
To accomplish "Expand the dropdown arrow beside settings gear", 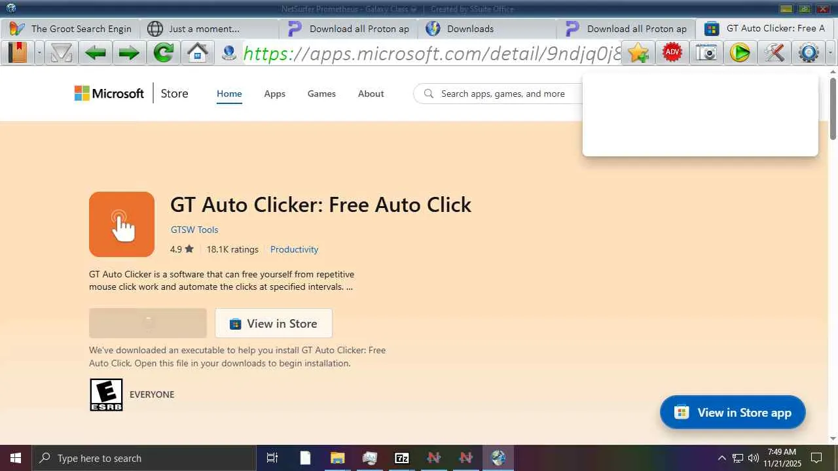I will 830,52.
